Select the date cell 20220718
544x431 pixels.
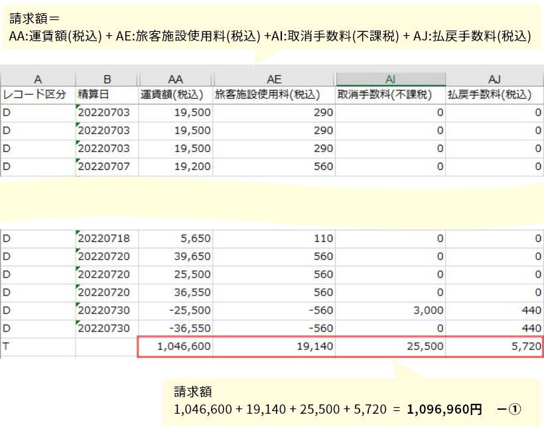(x=107, y=238)
